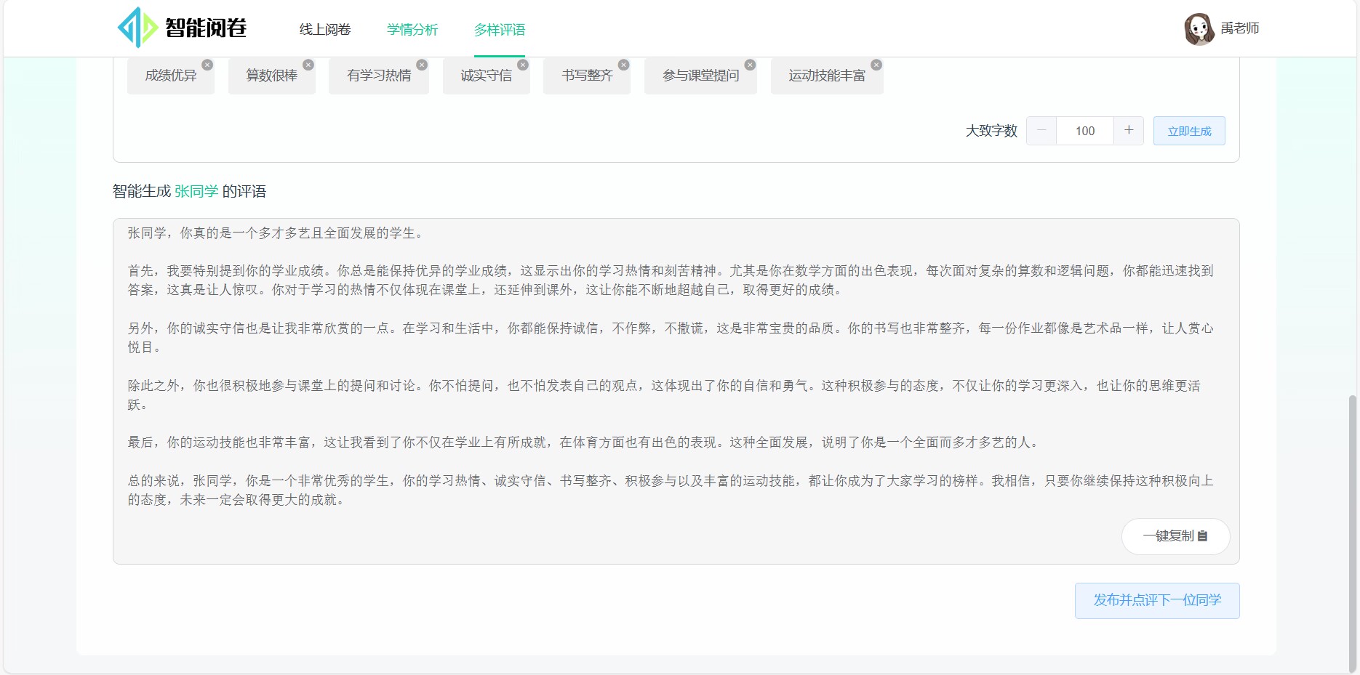Decrease word count with the minus control
Image resolution: width=1360 pixels, height=675 pixels.
(x=1041, y=131)
